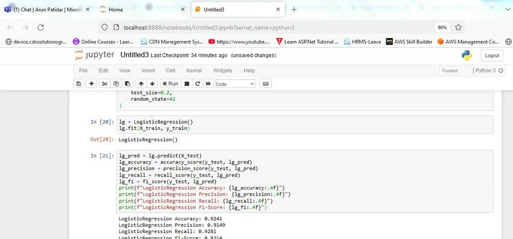Screen dimensions: 513x239
Task: Click the 90% zoom level indicator
Action: (x=442, y=28)
